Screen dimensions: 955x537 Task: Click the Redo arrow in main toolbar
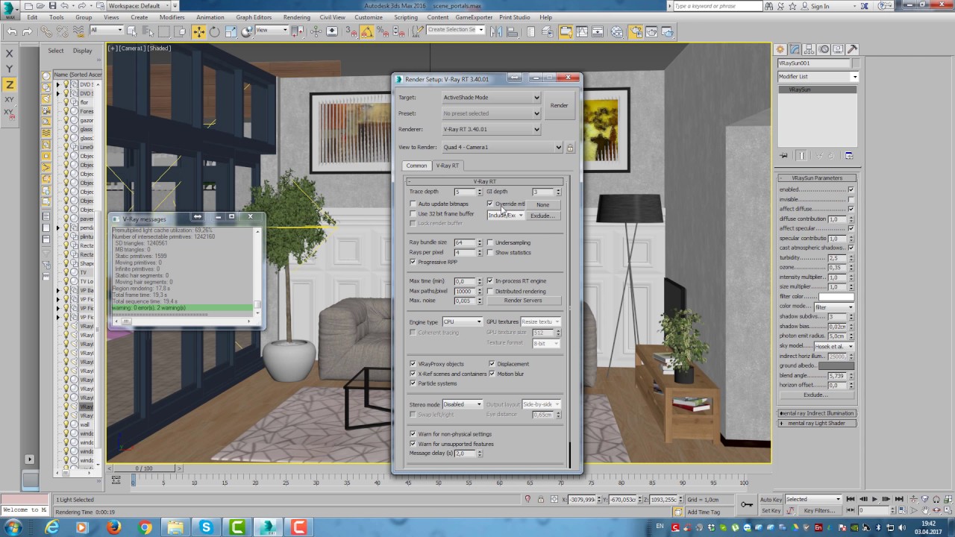pyautogui.click(x=28, y=31)
